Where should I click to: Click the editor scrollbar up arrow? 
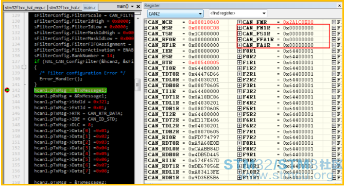click(x=137, y=19)
